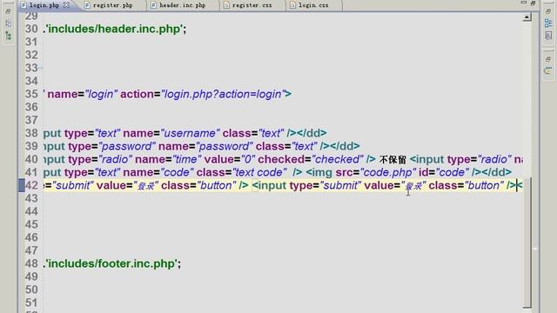Open the register.php editor tab
Image resolution: width=557 pixels, height=313 pixels.
[x=112, y=5]
